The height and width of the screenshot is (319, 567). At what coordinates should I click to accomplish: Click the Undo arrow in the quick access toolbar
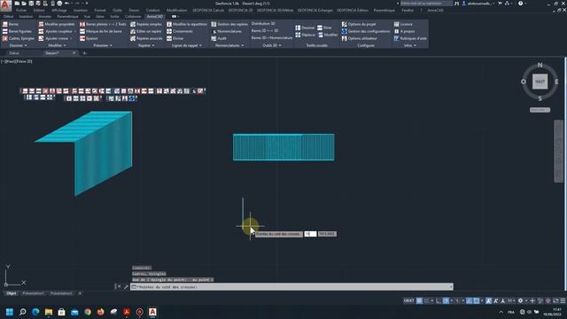coord(67,4)
